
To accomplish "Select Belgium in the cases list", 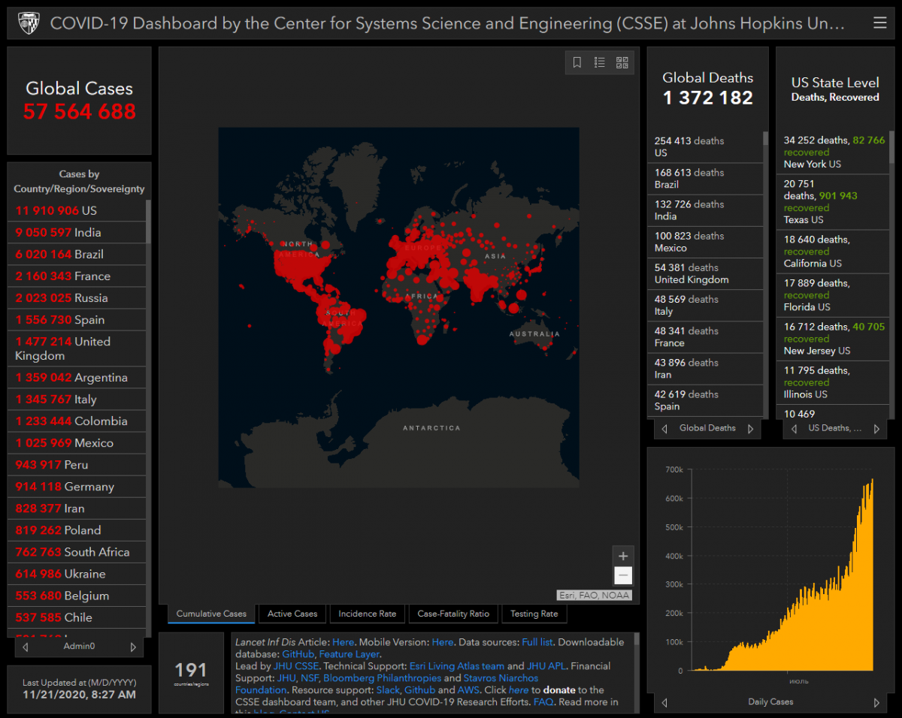I will pyautogui.click(x=77, y=595).
